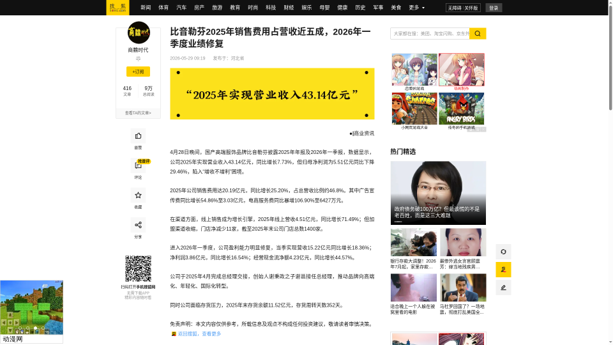Open the 财经 nav item
Image resolution: width=613 pixels, height=345 pixels.
pos(289,8)
